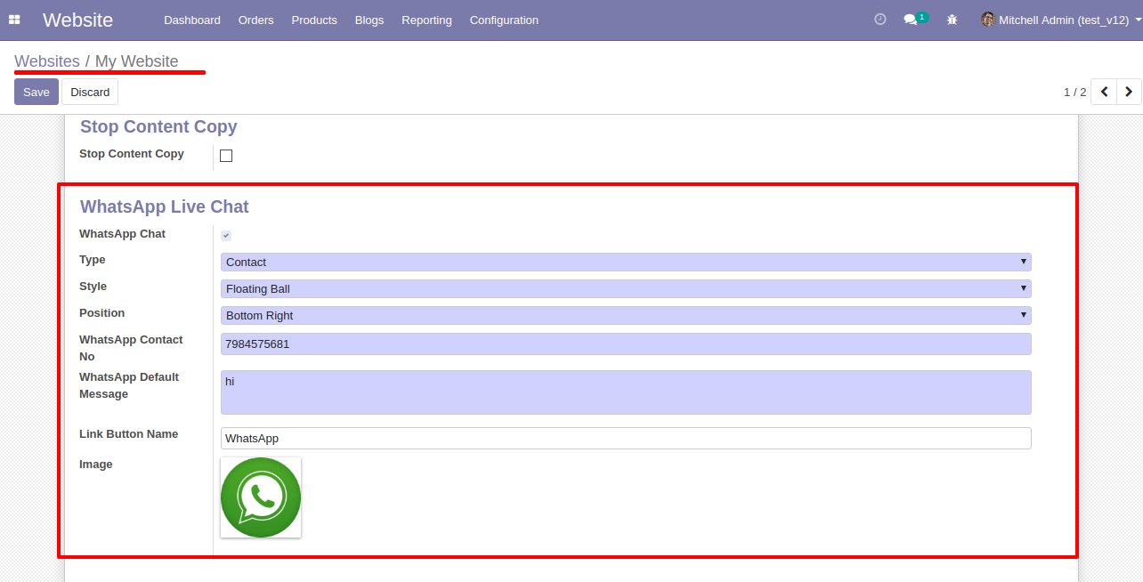Click the Style field label
1143x582 pixels.
(93, 287)
